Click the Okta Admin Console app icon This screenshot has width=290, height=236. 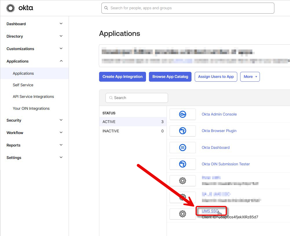click(x=183, y=114)
